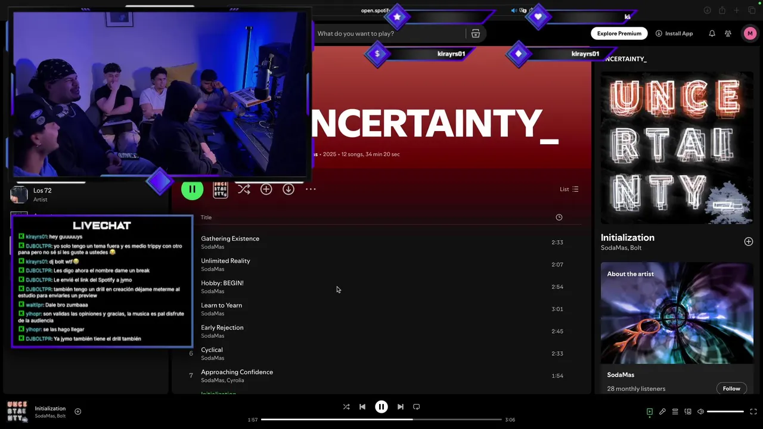This screenshot has height=429, width=763.
Task: Open the user profile avatar menu
Action: click(x=750, y=33)
